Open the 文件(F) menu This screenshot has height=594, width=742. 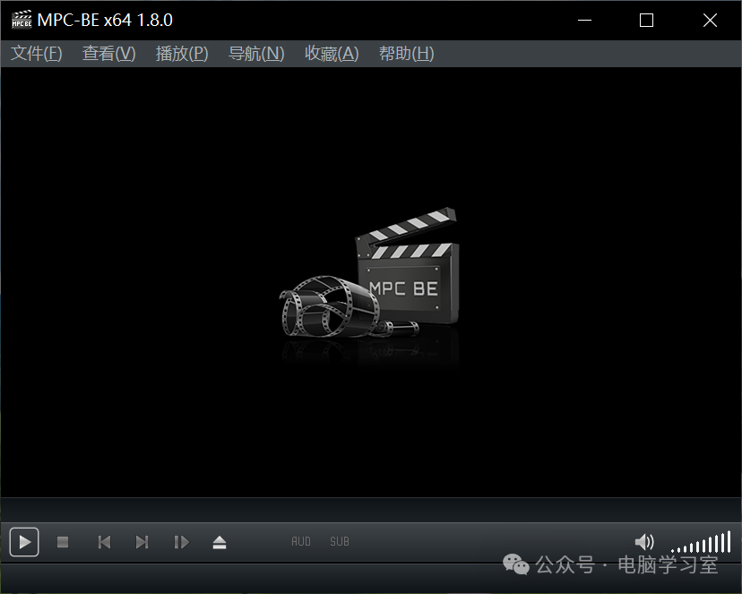click(x=37, y=54)
